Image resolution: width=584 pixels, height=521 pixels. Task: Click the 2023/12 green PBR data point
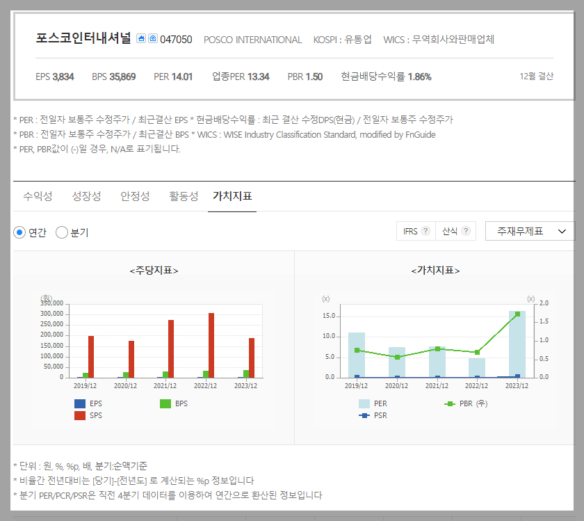518,314
